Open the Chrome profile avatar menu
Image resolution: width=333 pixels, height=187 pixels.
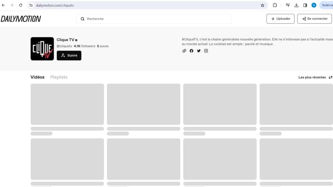click(314, 5)
